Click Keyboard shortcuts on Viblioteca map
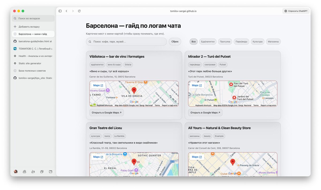 click(x=105, y=105)
